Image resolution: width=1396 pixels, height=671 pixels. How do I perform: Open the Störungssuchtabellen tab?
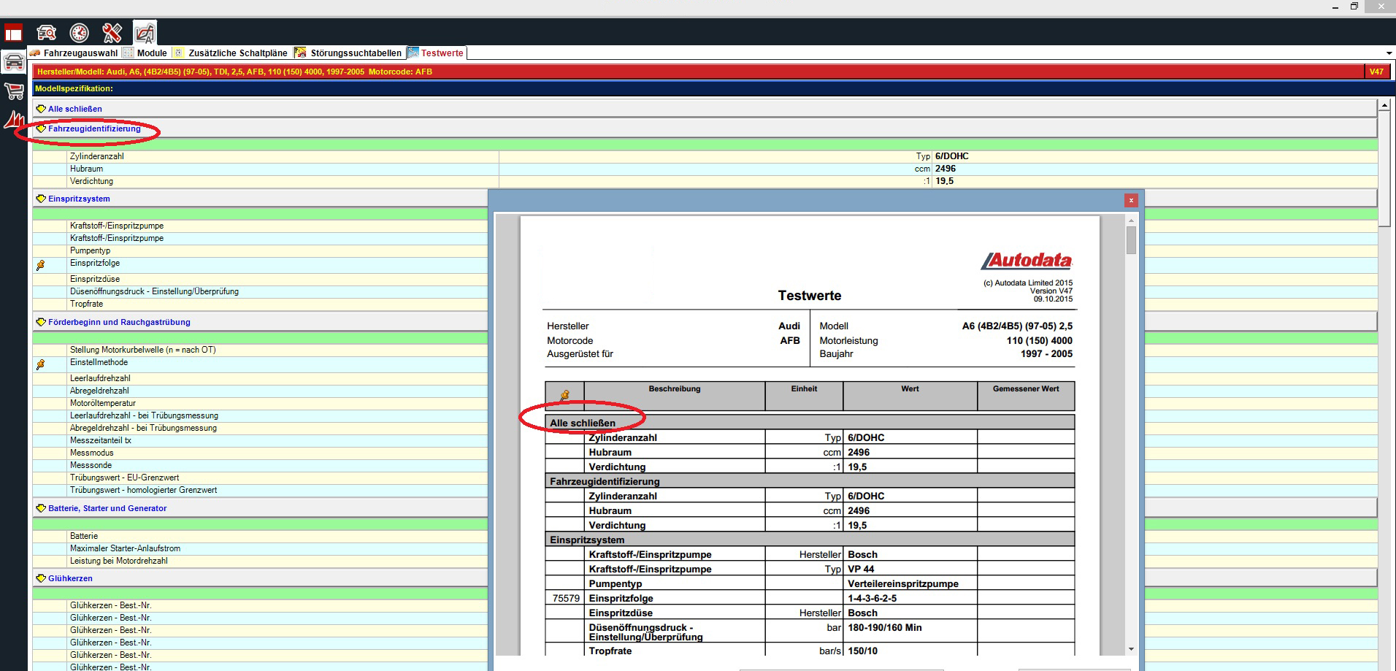pyautogui.click(x=348, y=53)
